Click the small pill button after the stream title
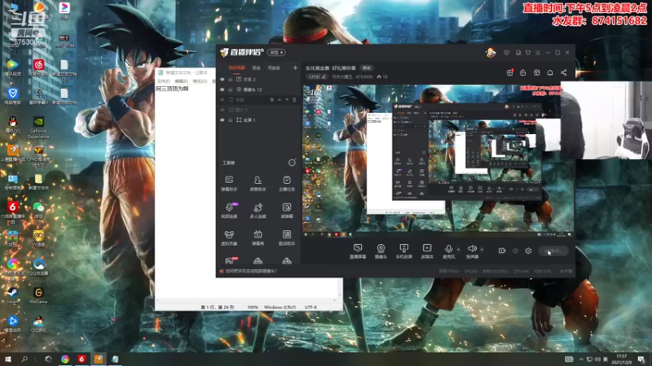 [x=366, y=68]
